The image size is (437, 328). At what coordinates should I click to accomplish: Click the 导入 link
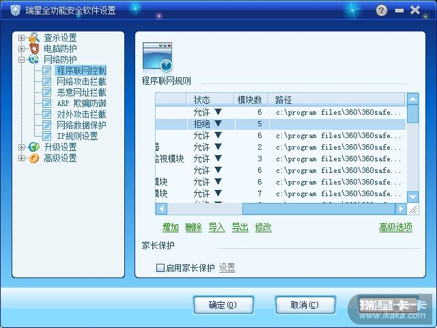point(216,228)
